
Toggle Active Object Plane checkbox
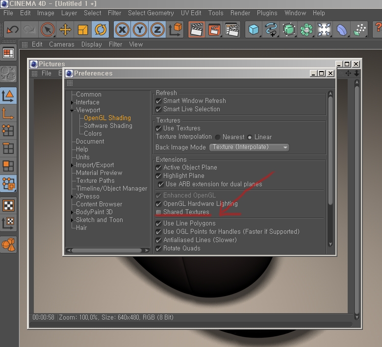pos(158,168)
